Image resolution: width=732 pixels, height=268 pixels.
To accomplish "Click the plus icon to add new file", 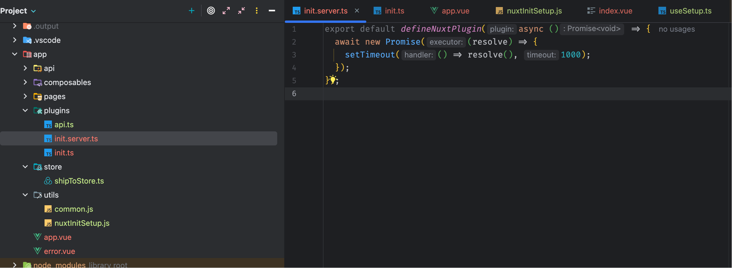I will [x=191, y=11].
